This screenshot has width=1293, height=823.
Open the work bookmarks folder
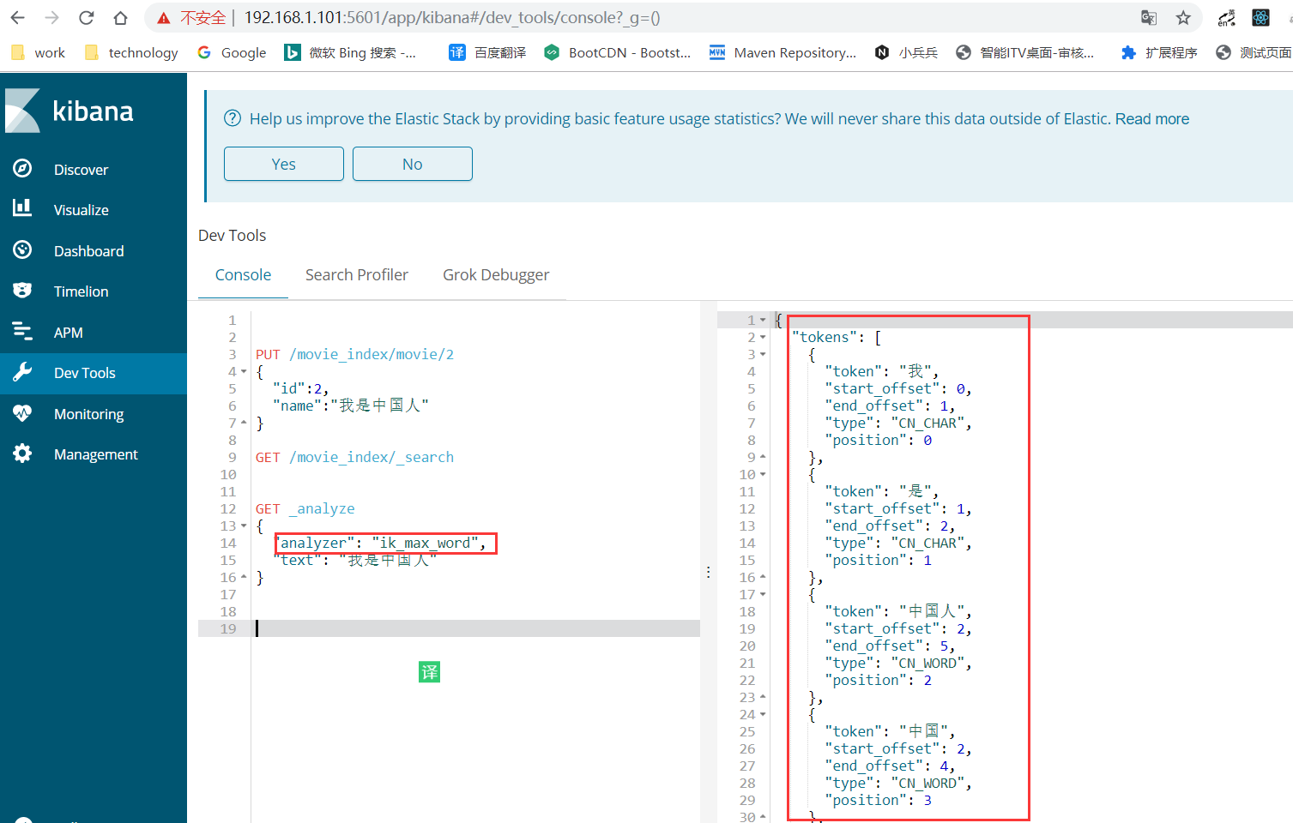(39, 52)
